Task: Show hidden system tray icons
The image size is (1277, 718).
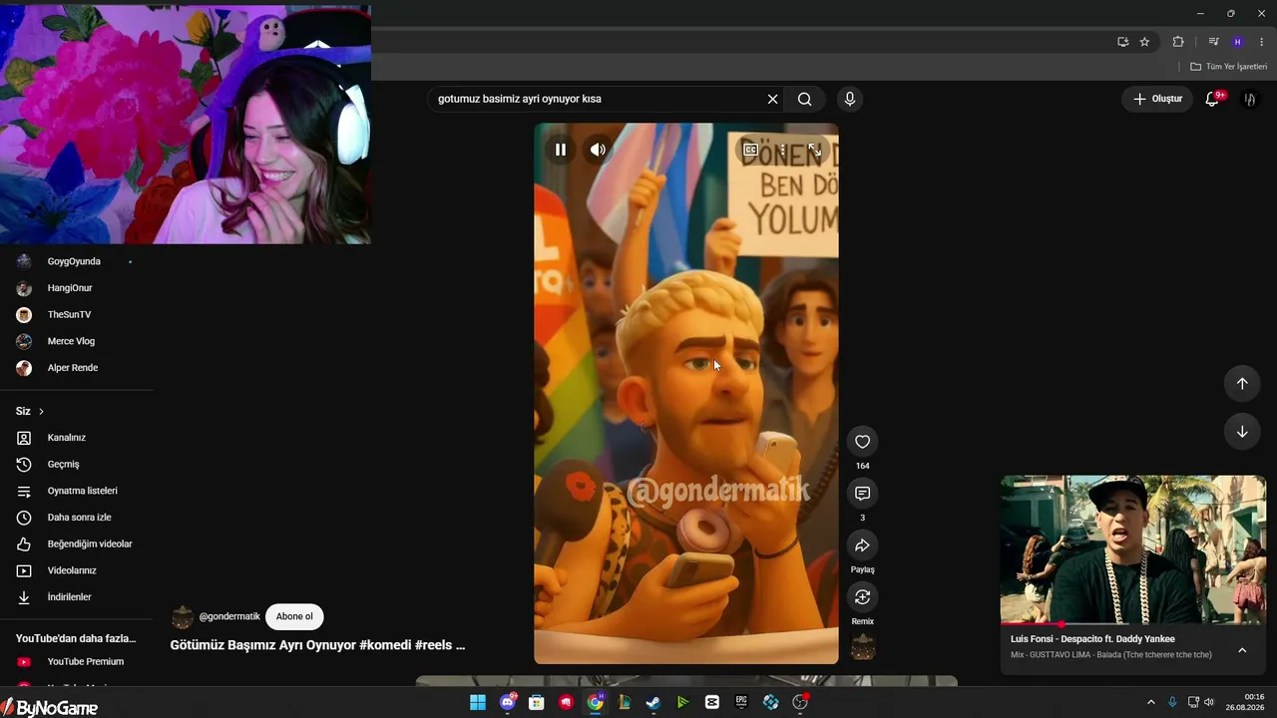Action: [1150, 703]
